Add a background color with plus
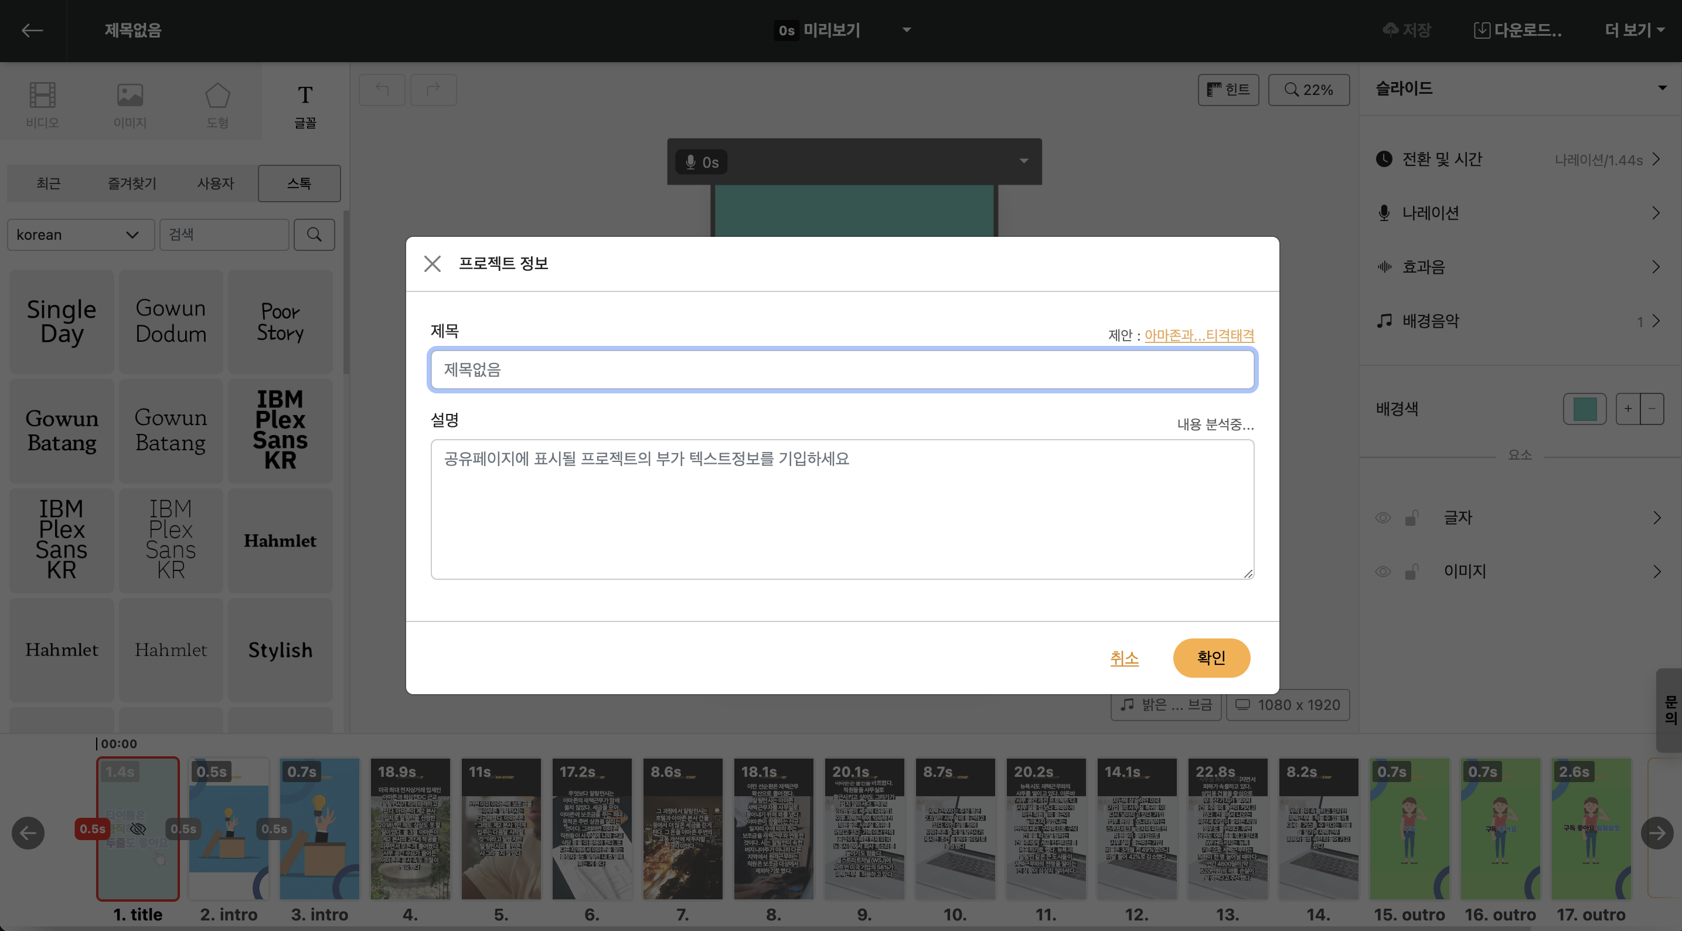This screenshot has height=931, width=1682. 1628,408
